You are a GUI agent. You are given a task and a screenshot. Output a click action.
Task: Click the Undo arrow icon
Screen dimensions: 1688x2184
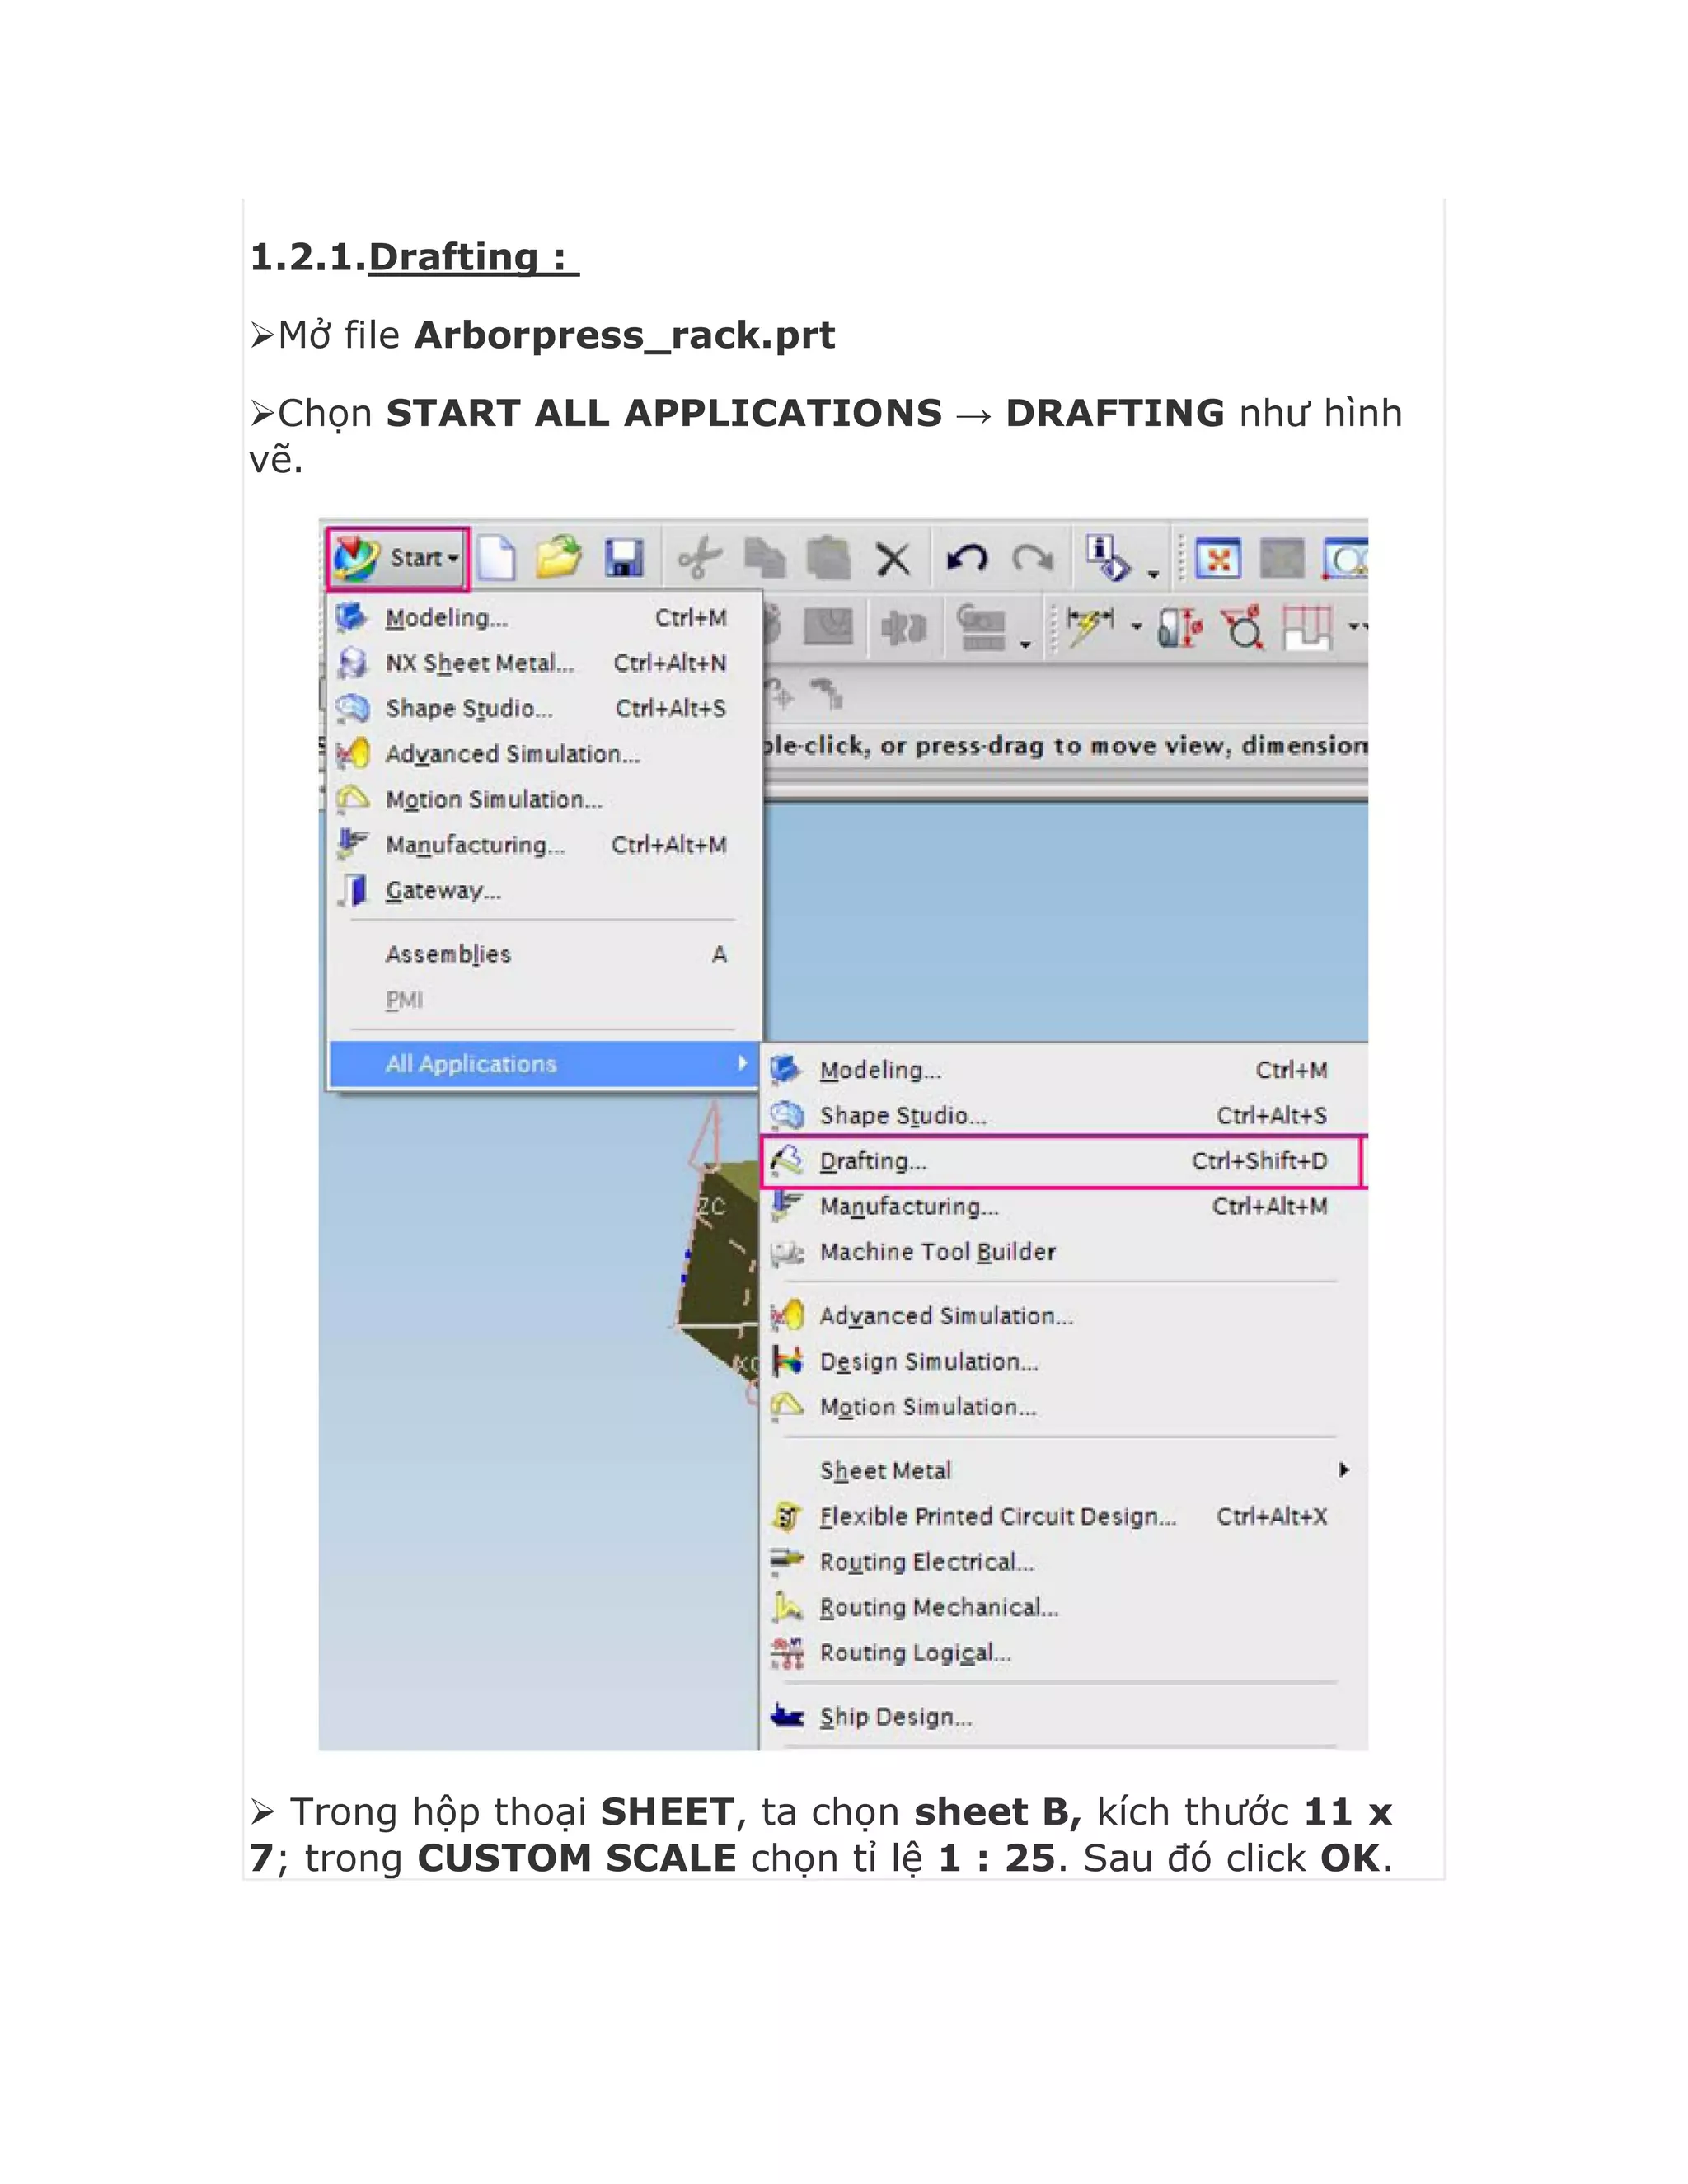[x=967, y=558]
